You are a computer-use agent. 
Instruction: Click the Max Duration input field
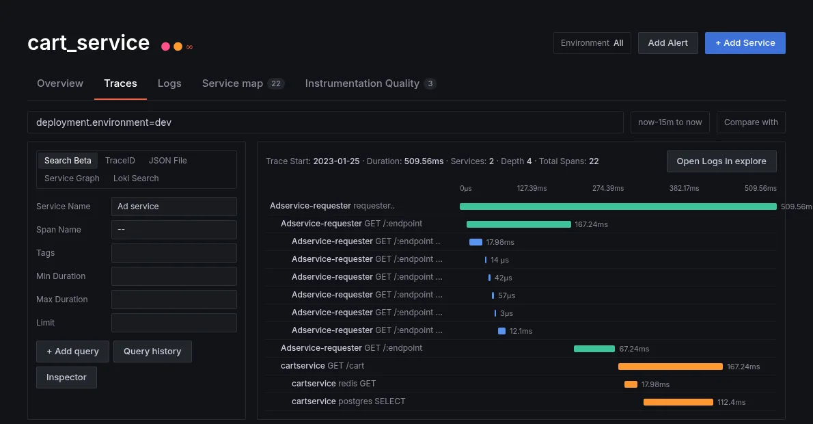(x=174, y=300)
